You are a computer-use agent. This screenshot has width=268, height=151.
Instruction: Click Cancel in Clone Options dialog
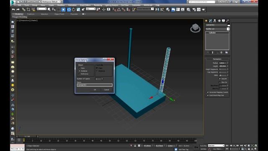[106, 90]
